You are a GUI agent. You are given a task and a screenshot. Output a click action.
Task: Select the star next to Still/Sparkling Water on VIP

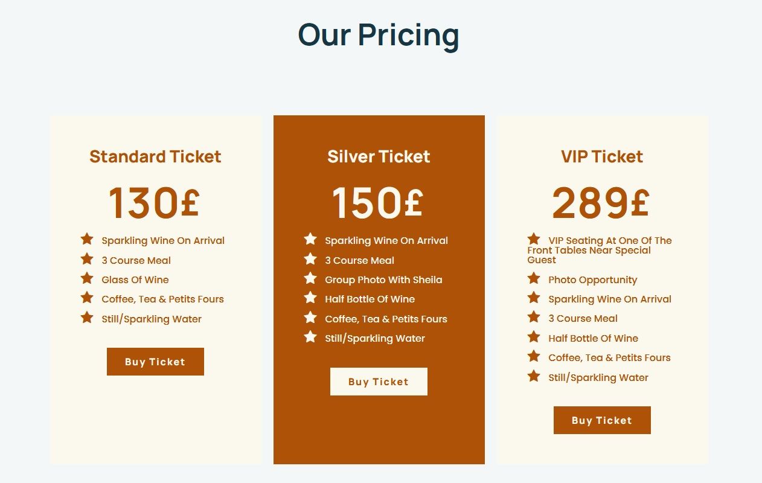coord(533,376)
